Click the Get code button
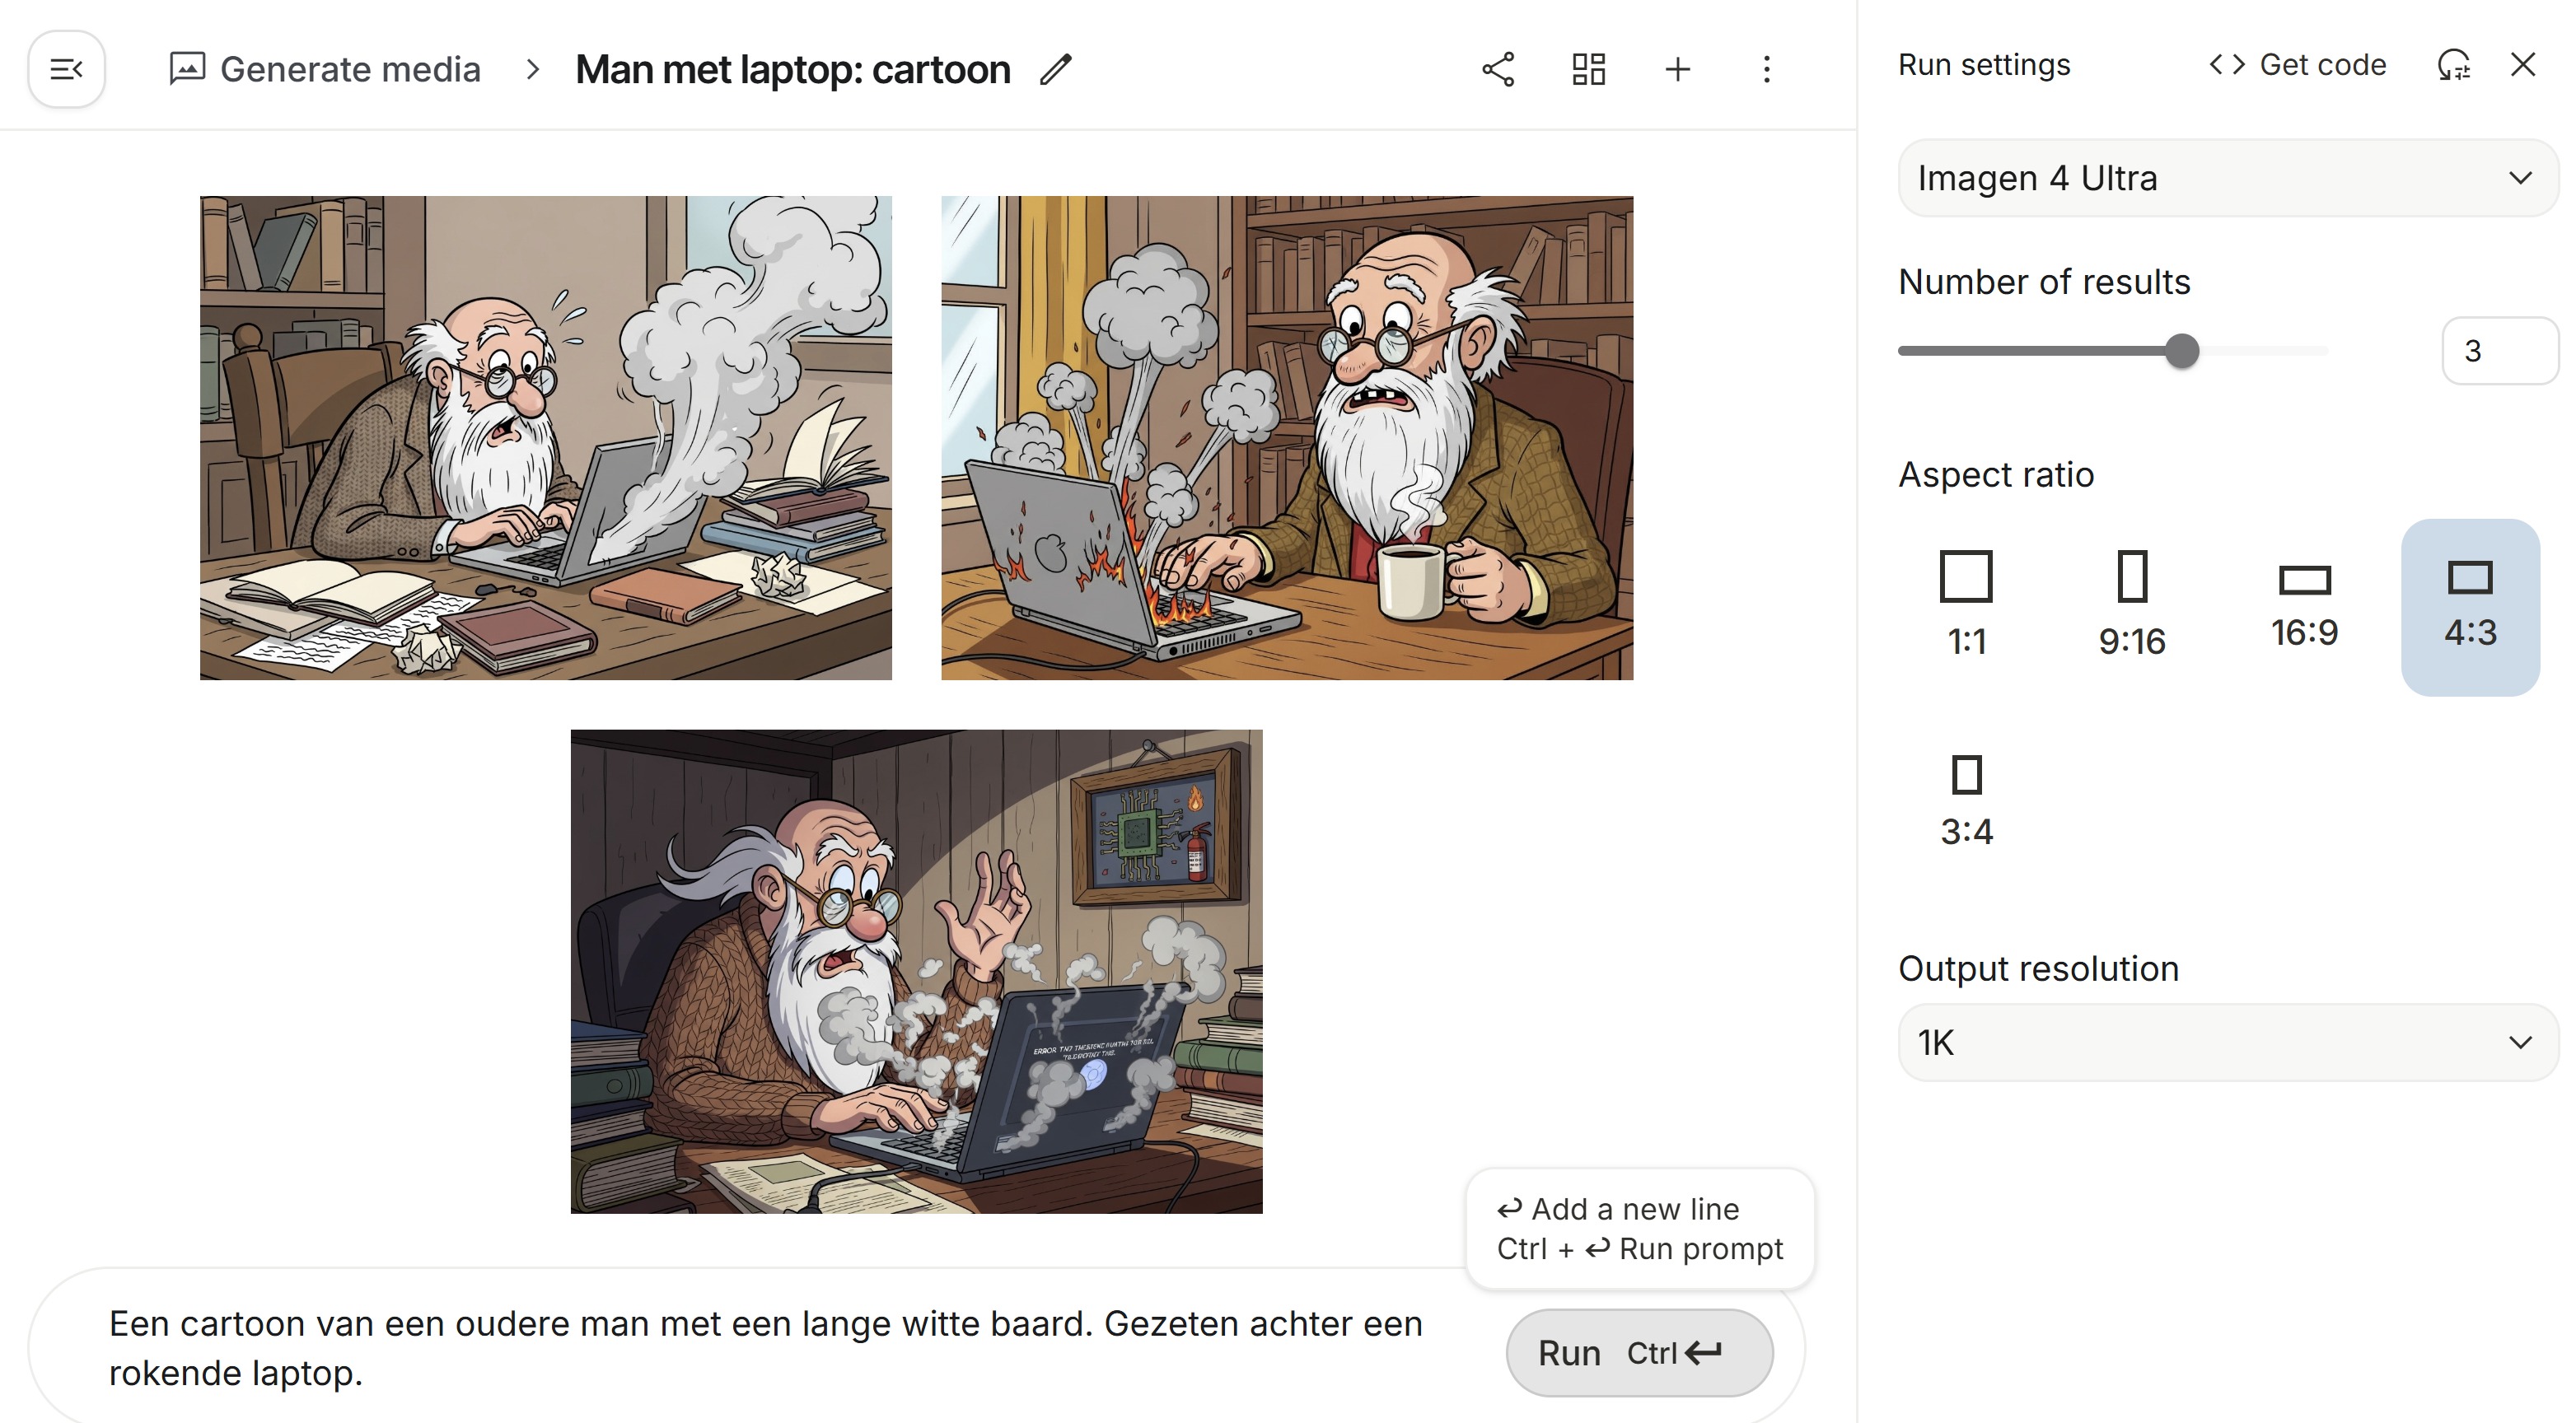 tap(2298, 65)
